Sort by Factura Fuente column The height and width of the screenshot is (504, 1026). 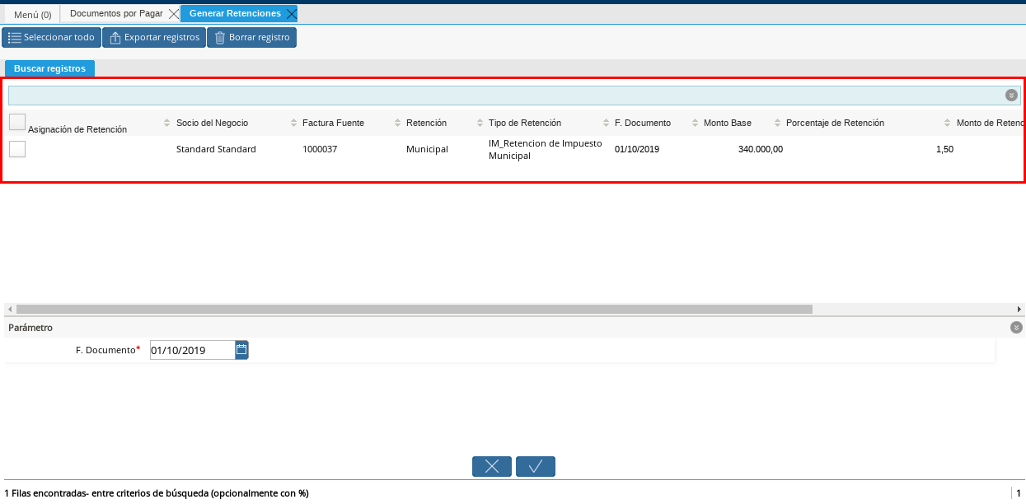click(333, 123)
